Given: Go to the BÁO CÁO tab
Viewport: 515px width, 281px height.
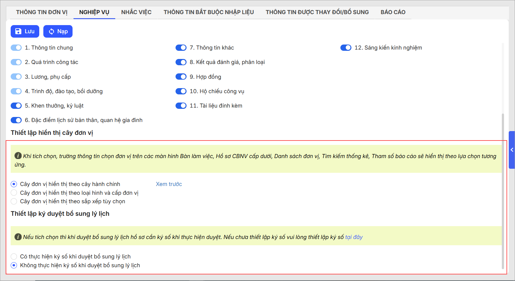Looking at the screenshot, I should pyautogui.click(x=393, y=12).
